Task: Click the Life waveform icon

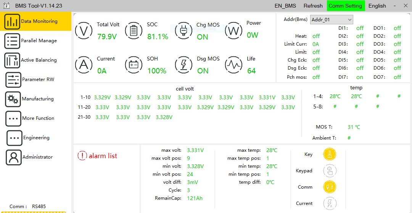Action: tap(233, 64)
